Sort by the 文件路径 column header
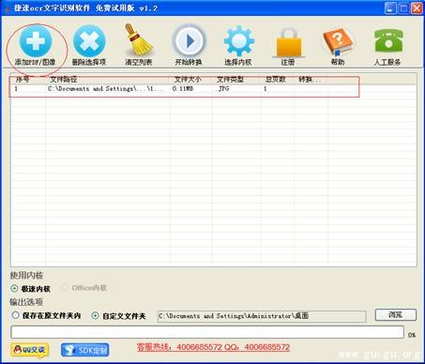This screenshot has width=425, height=364. [x=108, y=80]
